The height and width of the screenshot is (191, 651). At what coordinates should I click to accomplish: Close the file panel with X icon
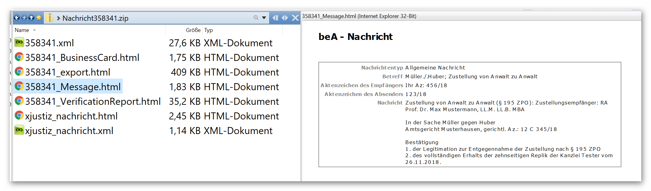point(295,18)
